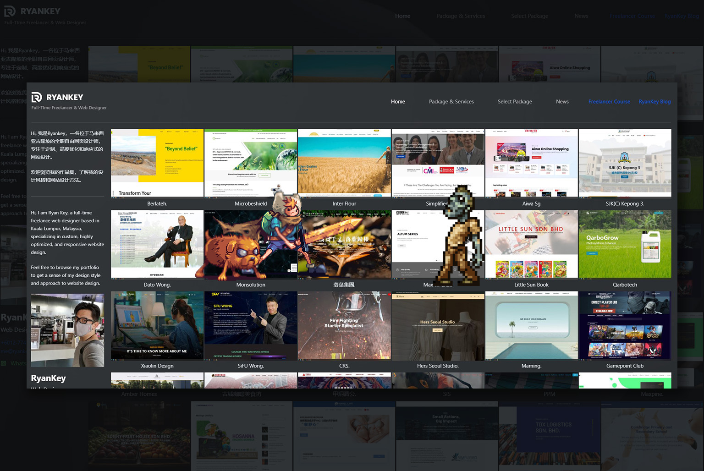Visit the RyanKey Blog

[x=654, y=102]
